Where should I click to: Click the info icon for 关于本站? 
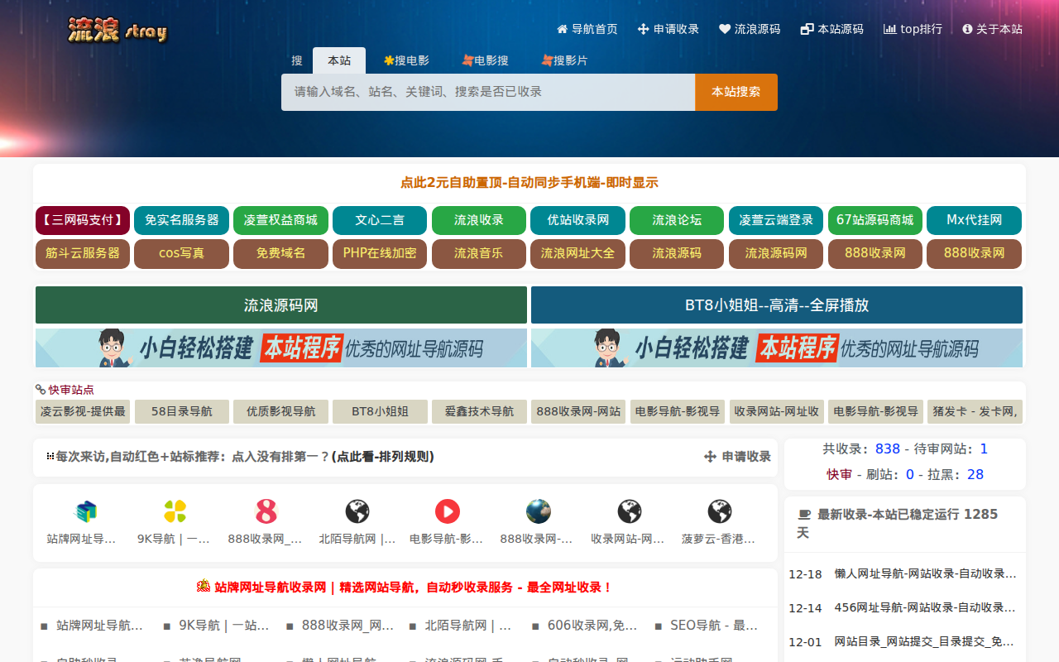pos(966,28)
